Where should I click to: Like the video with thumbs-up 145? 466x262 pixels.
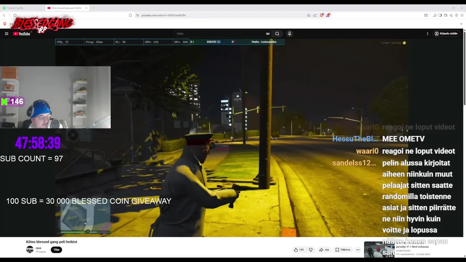(299, 250)
